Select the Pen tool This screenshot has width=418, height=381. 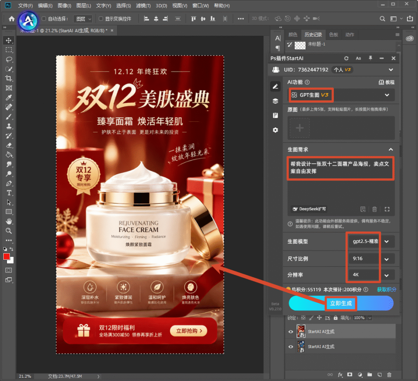pos(9,183)
